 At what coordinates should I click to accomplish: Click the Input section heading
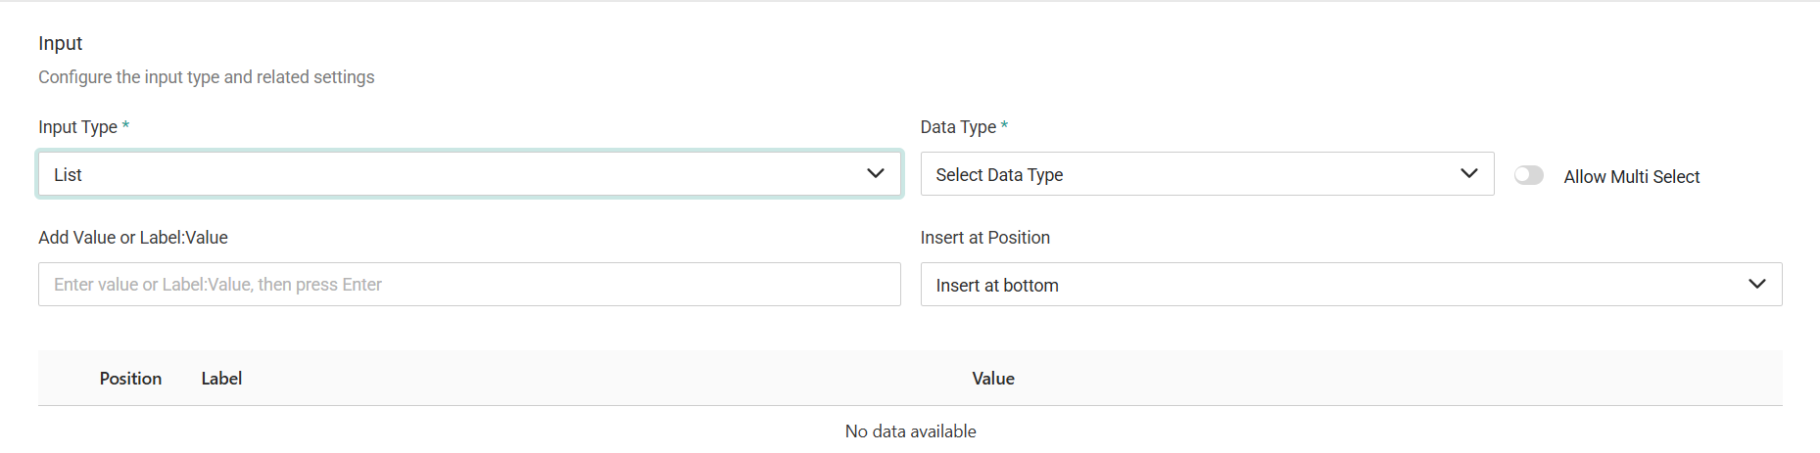coord(61,43)
